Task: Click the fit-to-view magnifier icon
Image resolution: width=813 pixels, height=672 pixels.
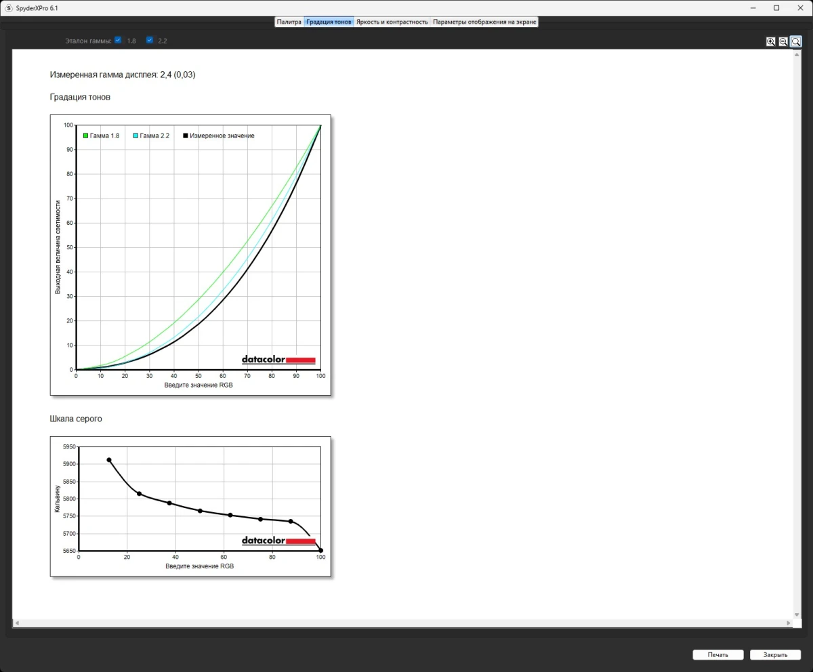Action: [x=795, y=41]
